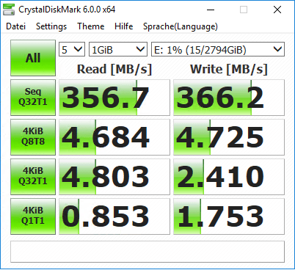The image size is (295, 270).
Task: Run the Seq Q32T1 test
Action: point(33,98)
